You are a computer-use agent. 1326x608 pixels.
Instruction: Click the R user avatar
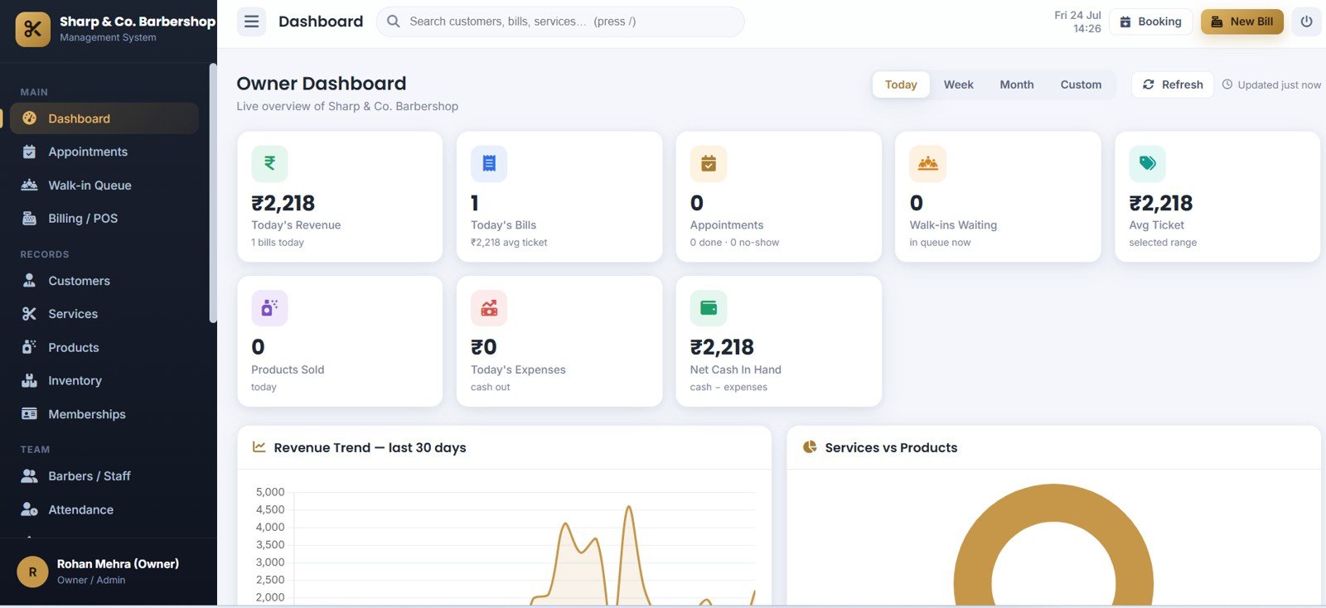tap(32, 572)
